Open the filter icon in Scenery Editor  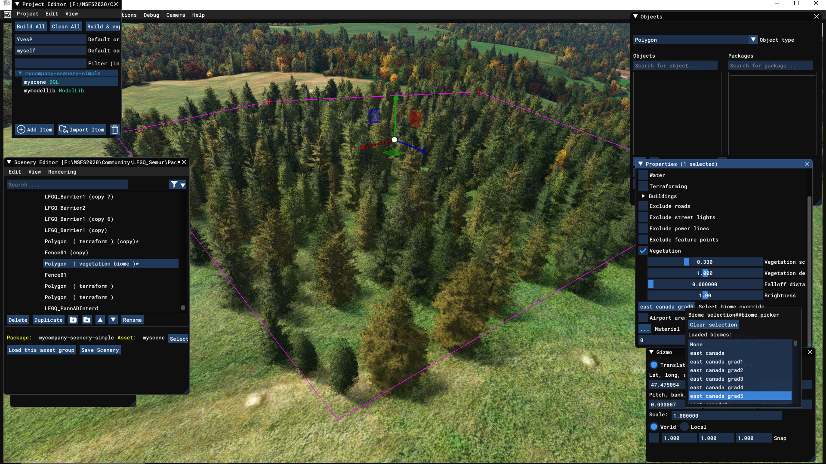tap(174, 184)
